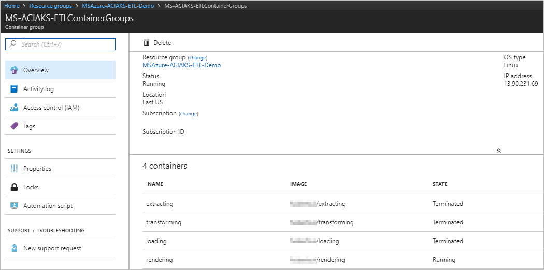Change the subscription via change link
Viewport: 544px width, 270px height.
click(x=189, y=114)
